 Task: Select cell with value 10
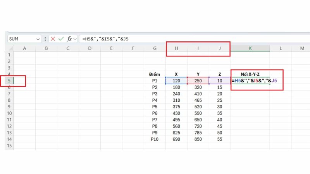tap(220, 81)
